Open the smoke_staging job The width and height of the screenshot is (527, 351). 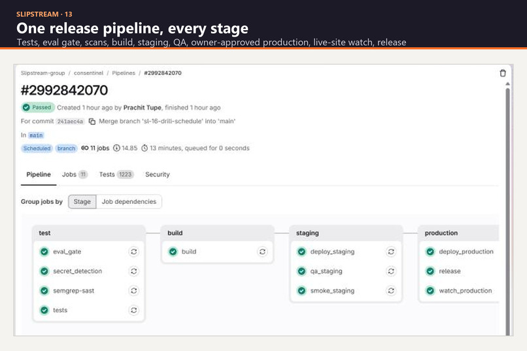pyautogui.click(x=332, y=291)
